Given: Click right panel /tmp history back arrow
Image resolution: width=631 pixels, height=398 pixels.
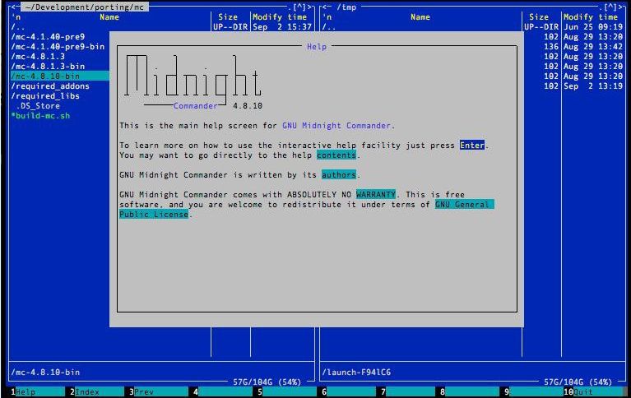Looking at the screenshot, I should pos(327,7).
